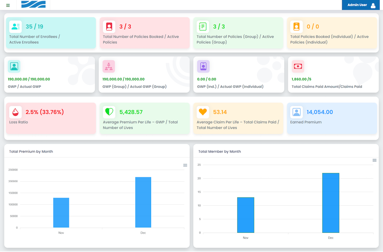Click the claims paid money icon
This screenshot has width=383, height=252.
coord(298,67)
